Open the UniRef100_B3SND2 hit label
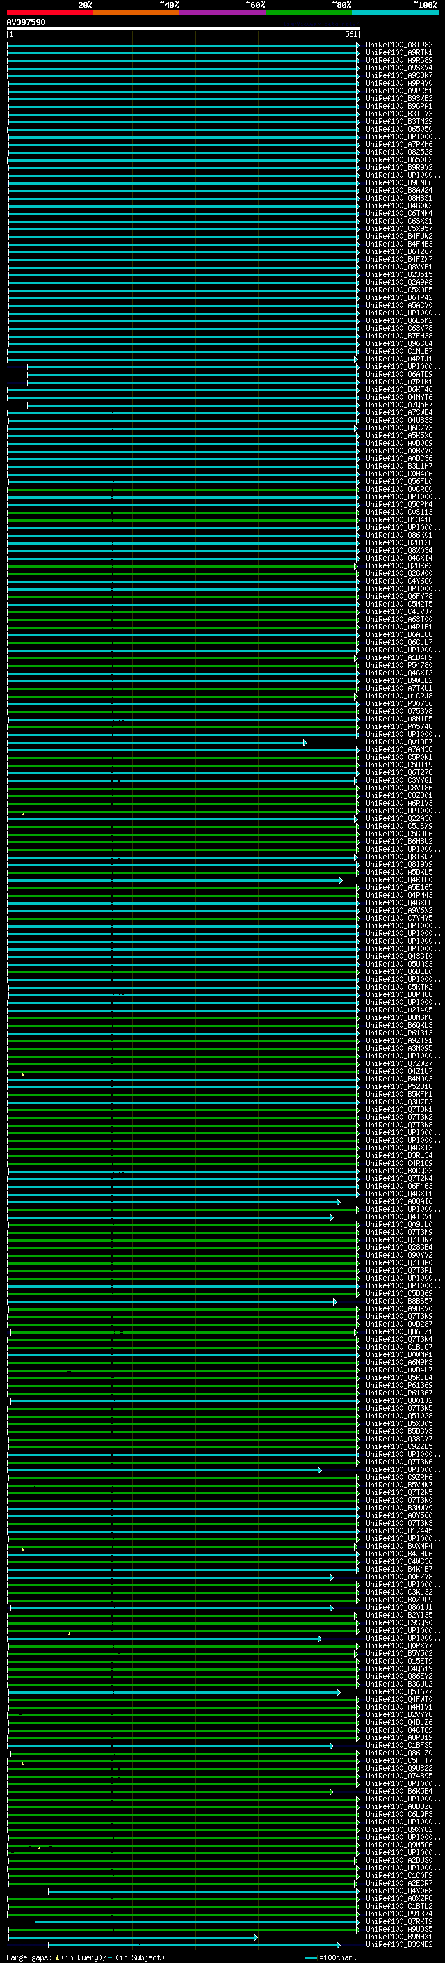445x1963 pixels. [x=398, y=1945]
